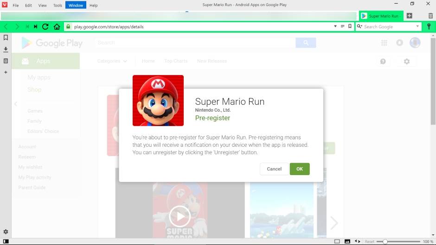This screenshot has height=245, width=436.
Task: Open page actions in status bar
Action: (x=357, y=241)
